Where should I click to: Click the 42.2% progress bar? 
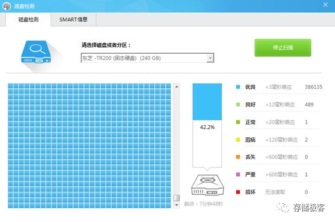click(207, 125)
